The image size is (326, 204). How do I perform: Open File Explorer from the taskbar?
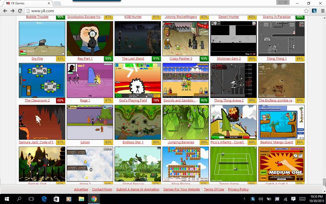click(81, 199)
